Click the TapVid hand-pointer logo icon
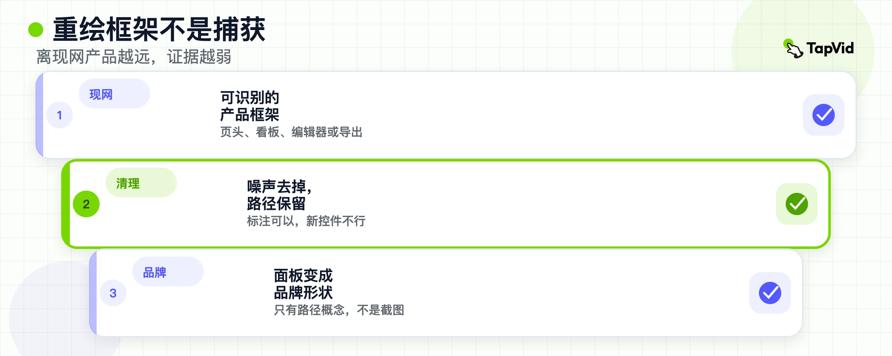Screen dimensions: 892x356 [793, 49]
